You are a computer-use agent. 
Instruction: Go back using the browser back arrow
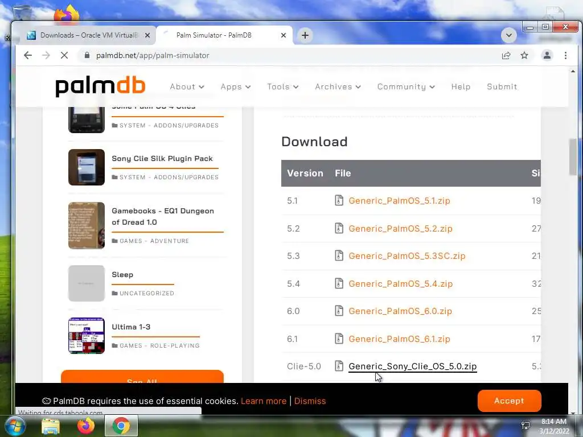pyautogui.click(x=28, y=55)
